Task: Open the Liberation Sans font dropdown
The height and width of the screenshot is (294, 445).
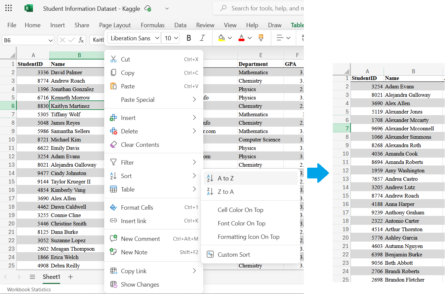Action: click(157, 38)
